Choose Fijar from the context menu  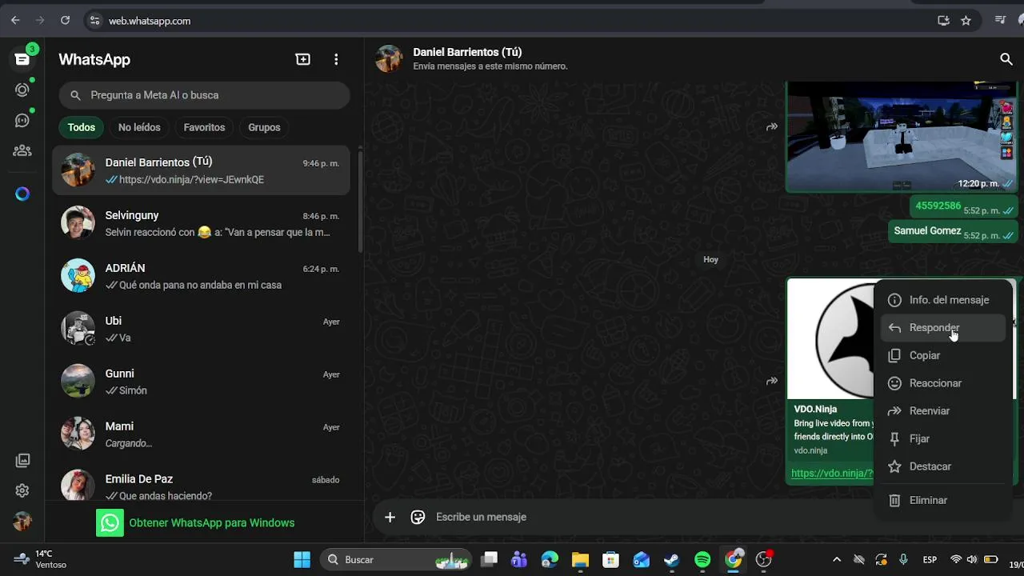point(943,438)
